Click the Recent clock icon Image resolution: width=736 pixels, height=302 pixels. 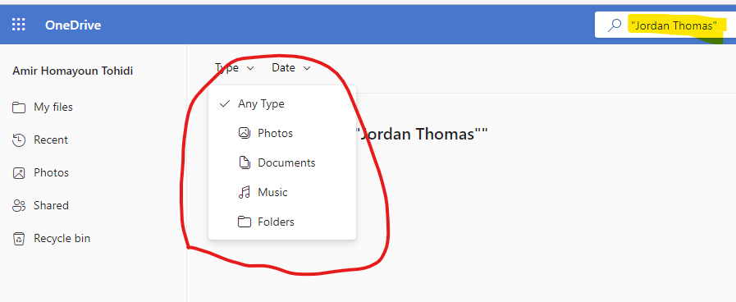pos(19,140)
